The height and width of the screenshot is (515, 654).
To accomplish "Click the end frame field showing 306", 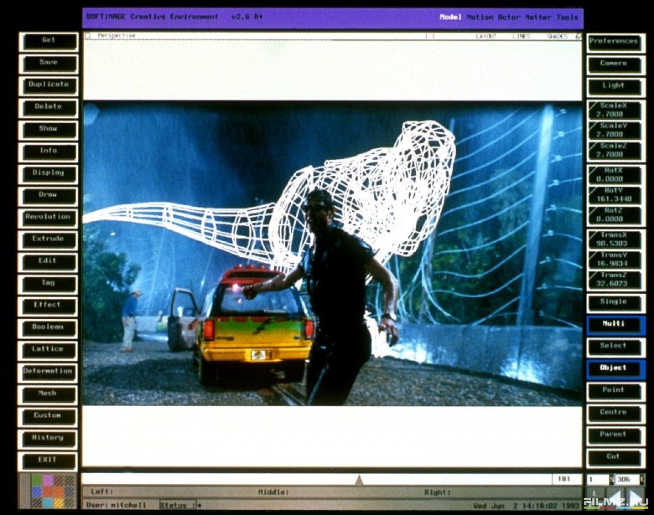I will click(628, 480).
